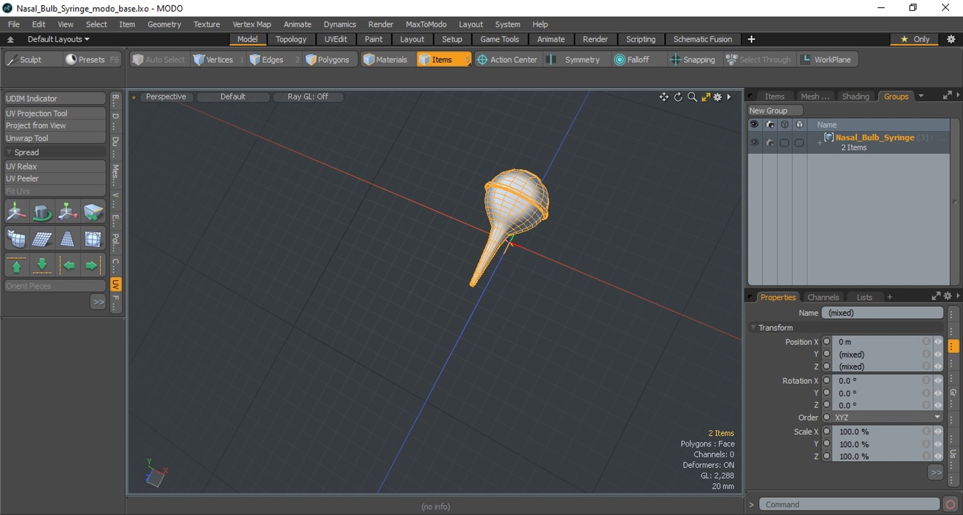Toggle Position X keyframe circle
Screen dimensions: 963x515
pyautogui.click(x=827, y=342)
